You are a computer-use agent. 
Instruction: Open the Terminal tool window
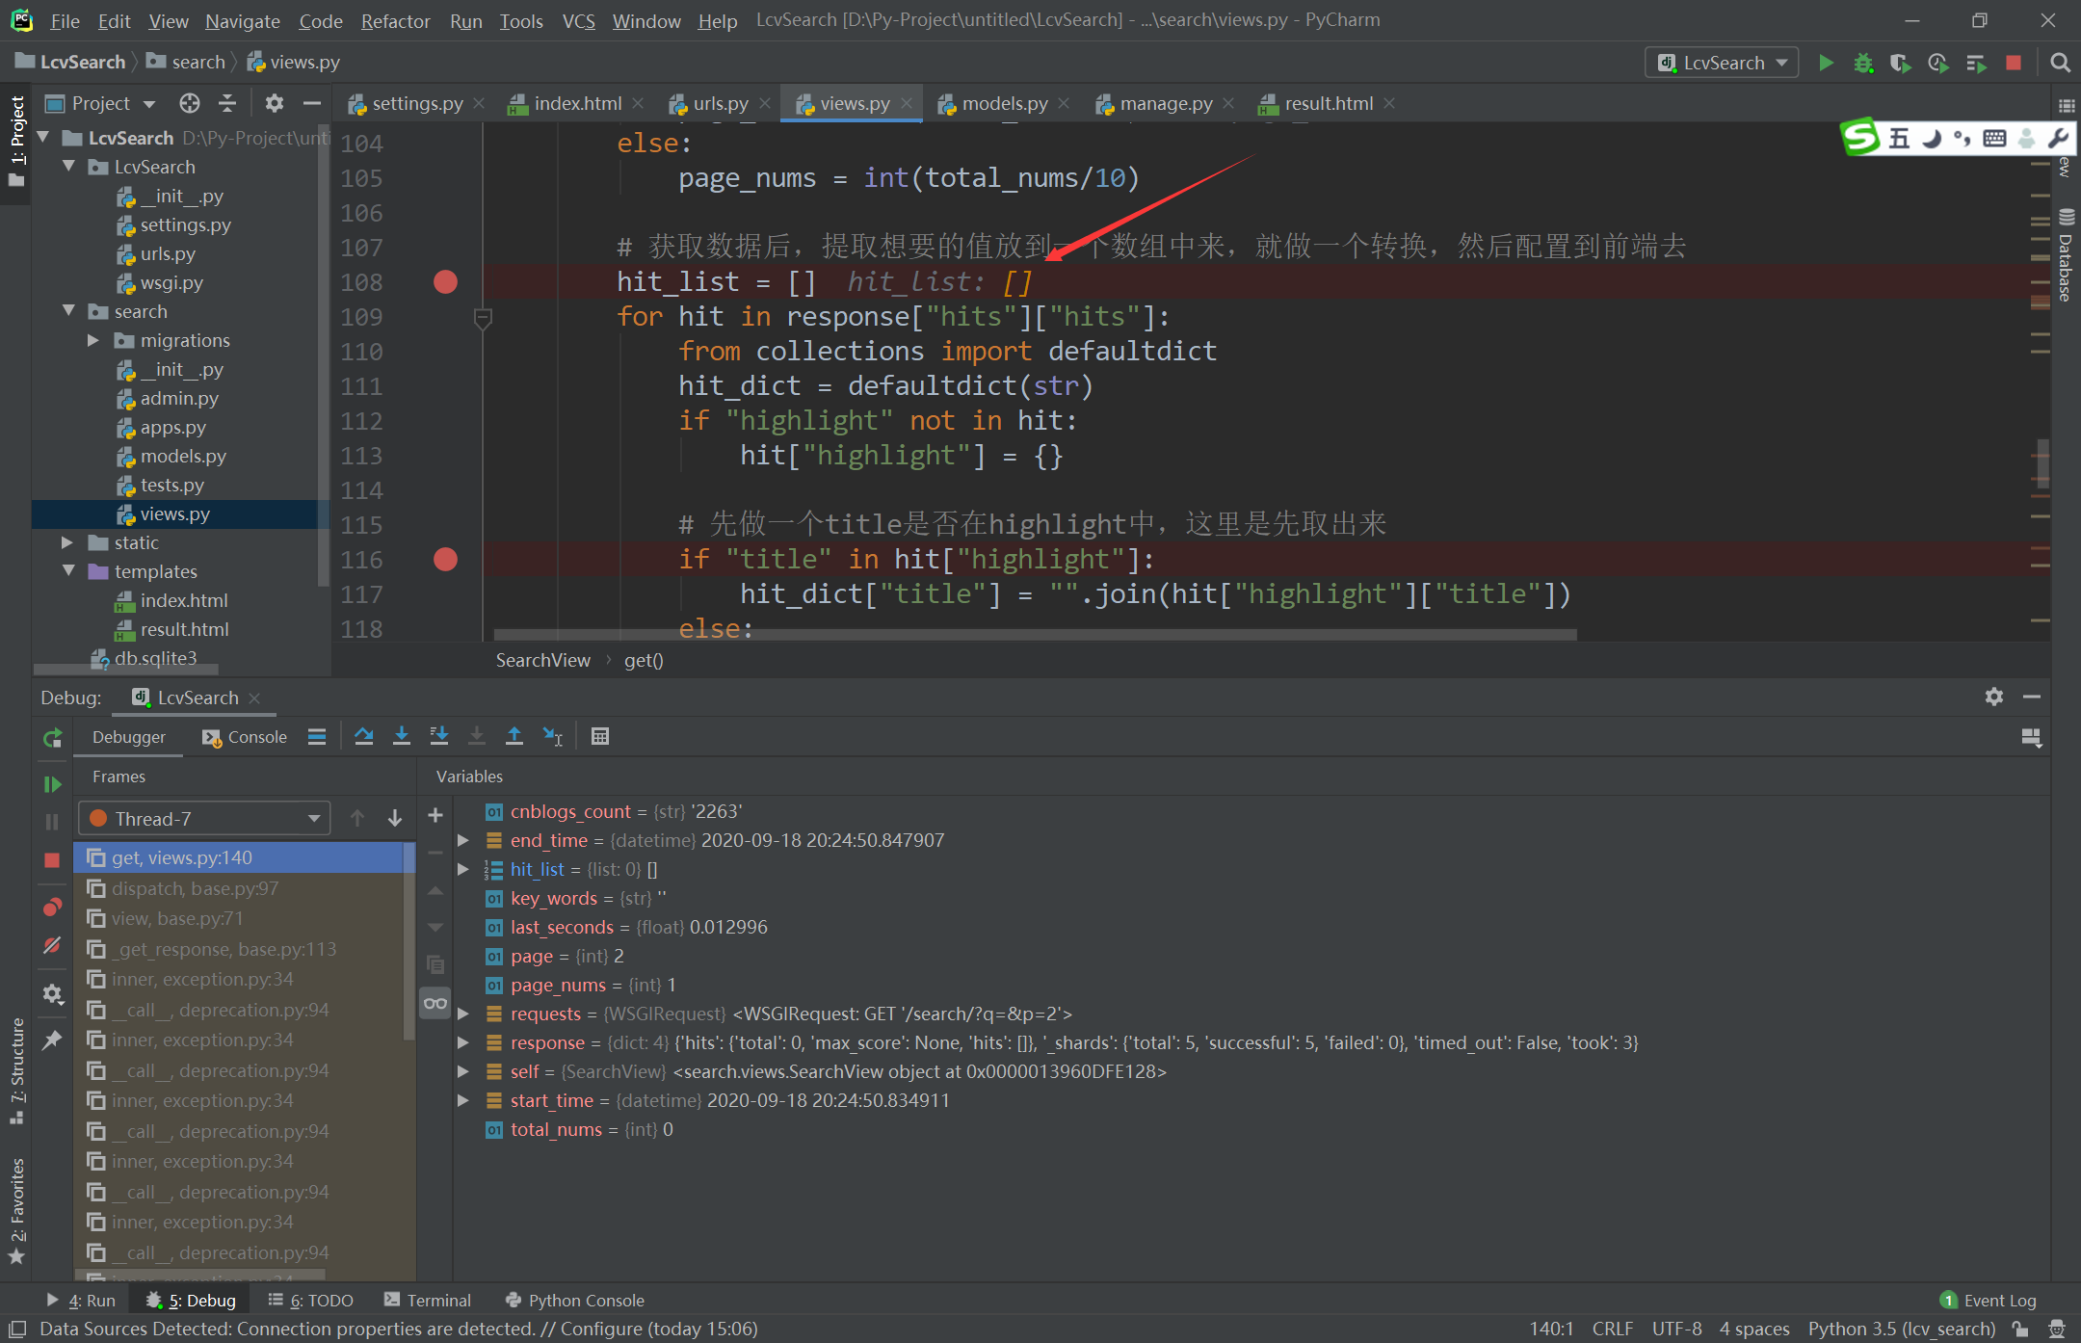tap(428, 1300)
